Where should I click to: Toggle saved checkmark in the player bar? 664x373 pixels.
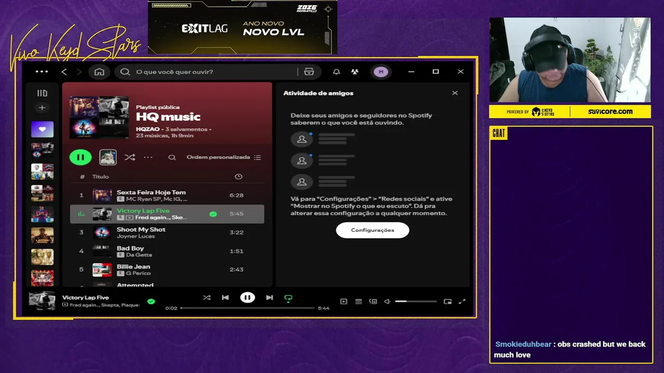click(x=151, y=301)
